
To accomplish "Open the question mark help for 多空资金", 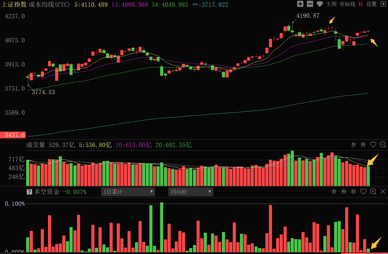I will (30, 192).
